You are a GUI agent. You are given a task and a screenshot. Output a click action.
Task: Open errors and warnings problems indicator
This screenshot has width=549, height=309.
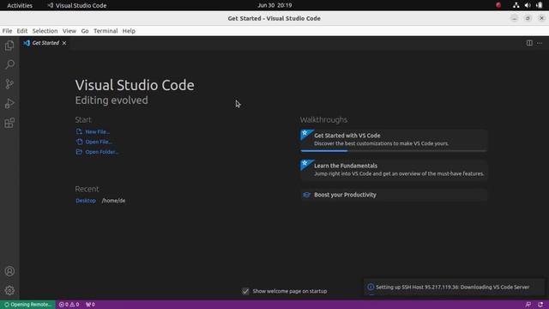pyautogui.click(x=69, y=305)
